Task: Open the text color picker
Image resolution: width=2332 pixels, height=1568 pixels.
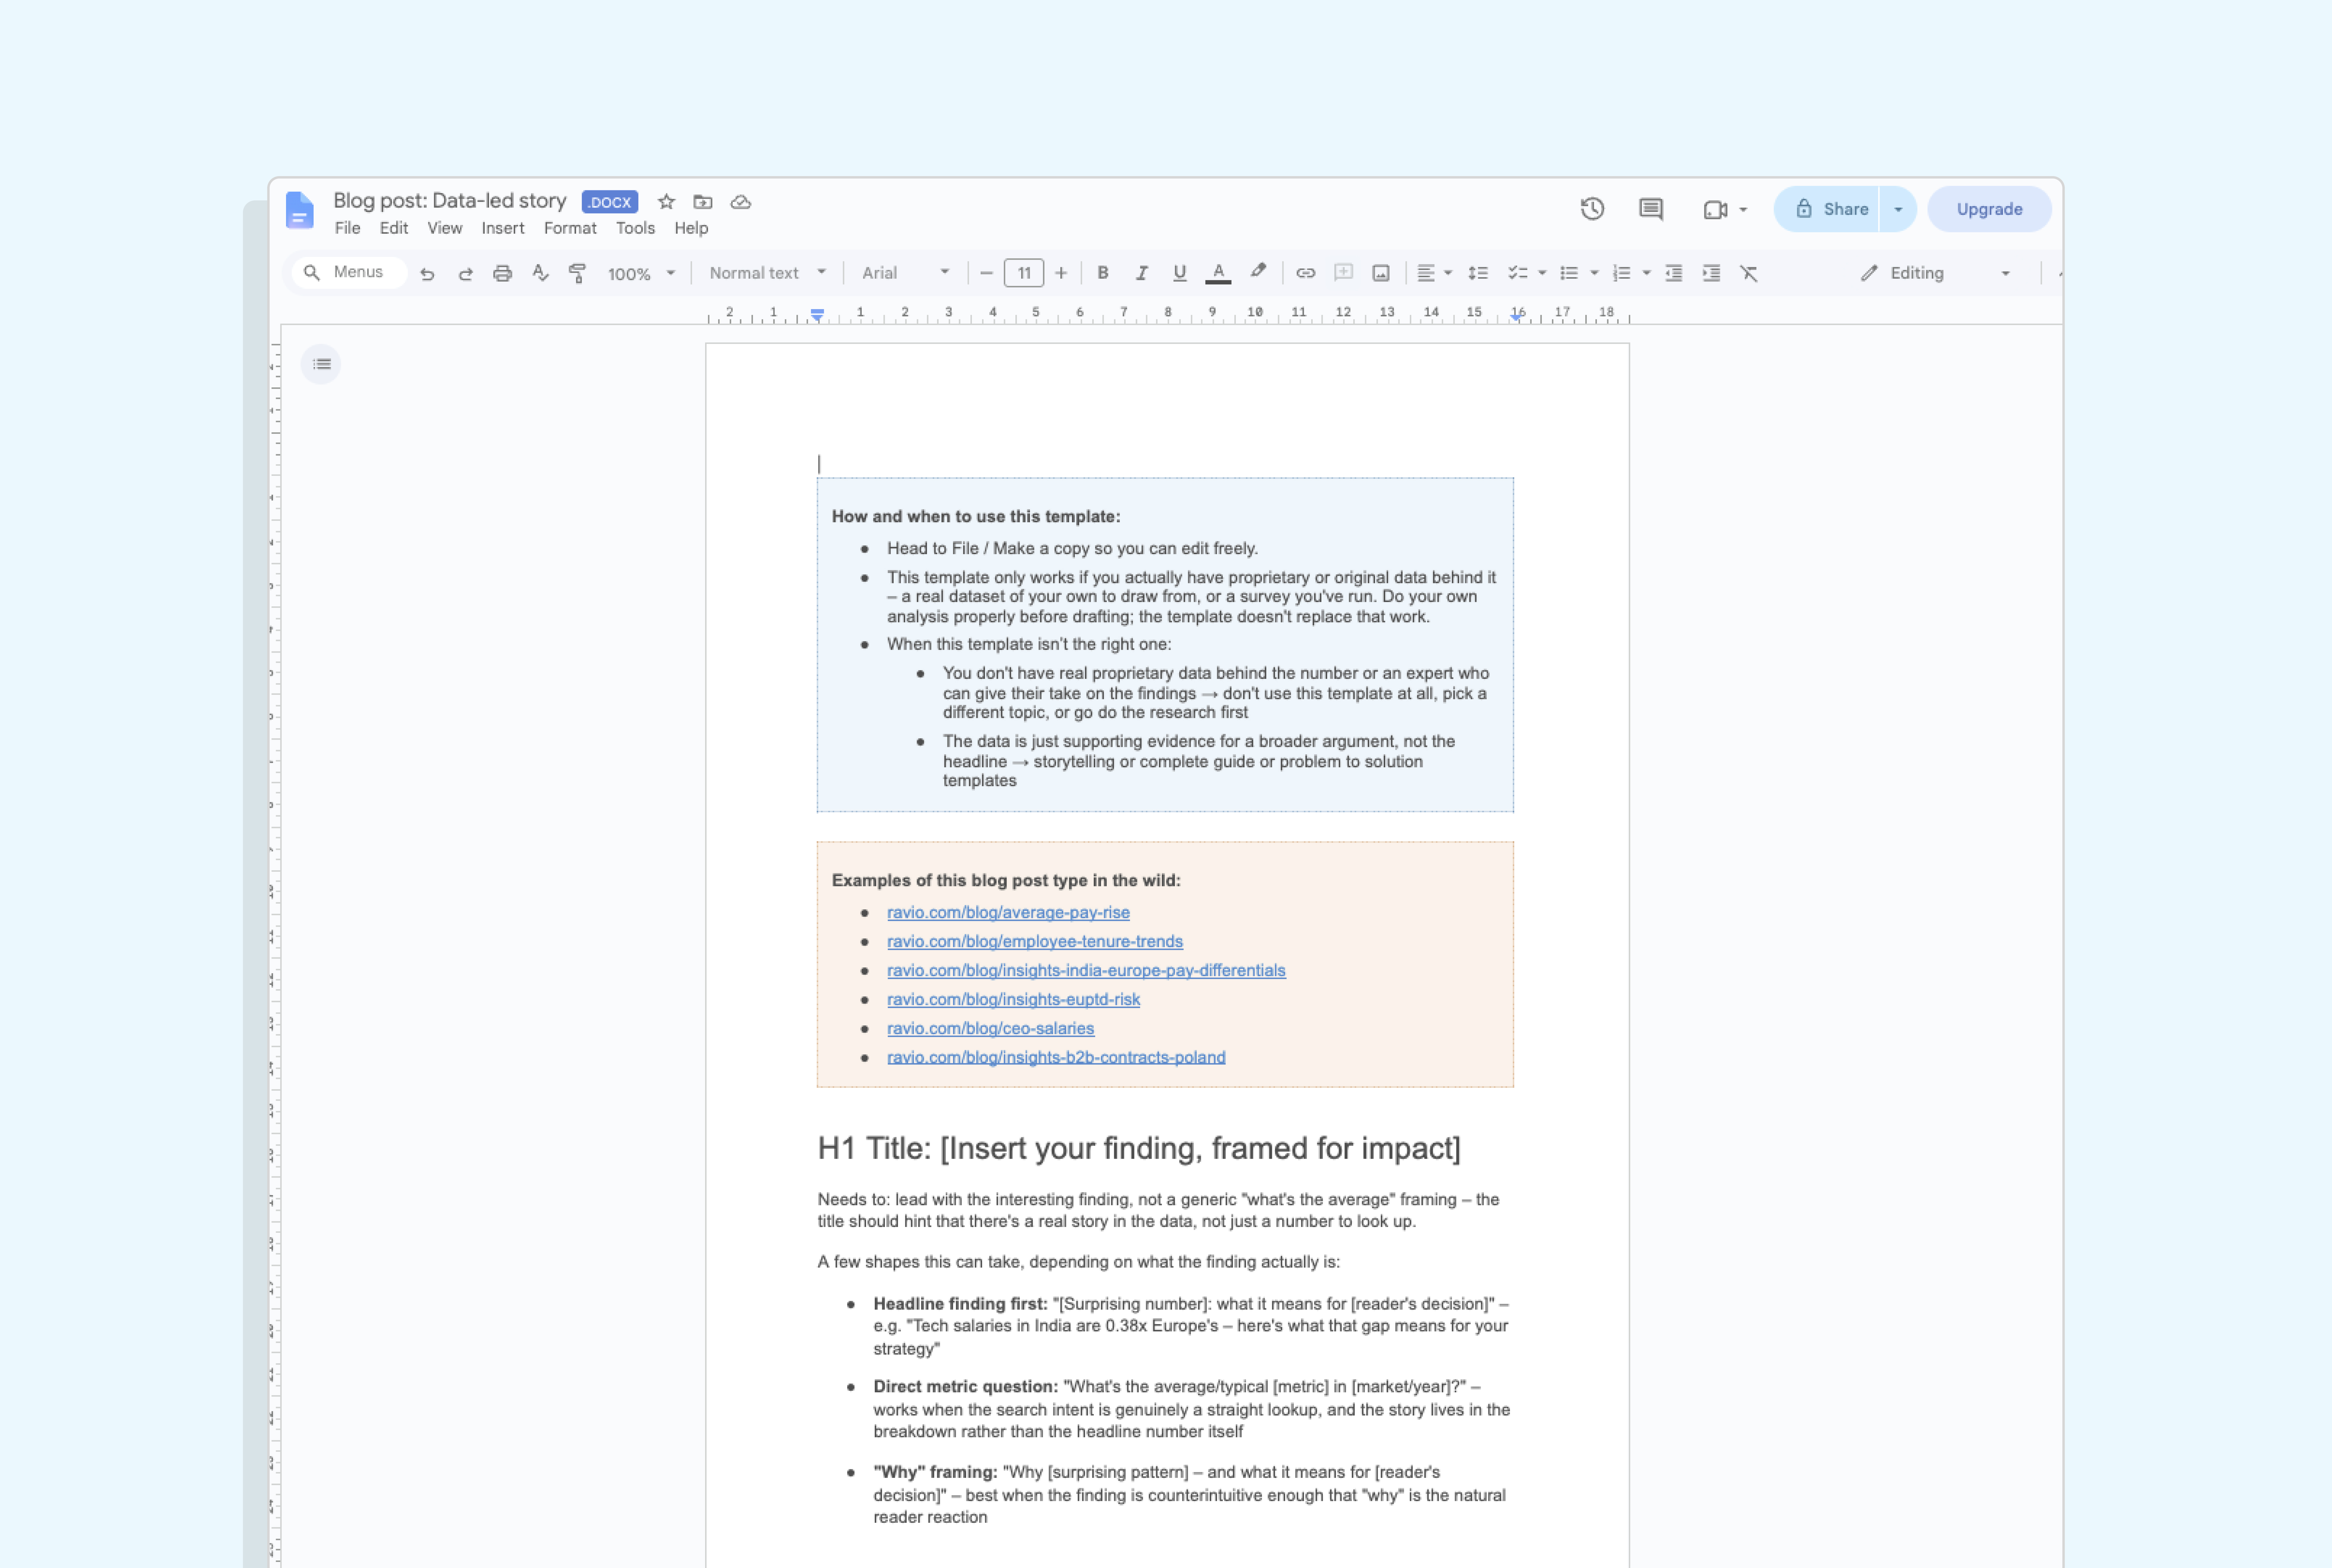Action: tap(1218, 273)
